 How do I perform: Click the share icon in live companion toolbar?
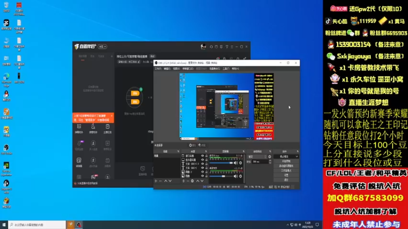coord(245,59)
